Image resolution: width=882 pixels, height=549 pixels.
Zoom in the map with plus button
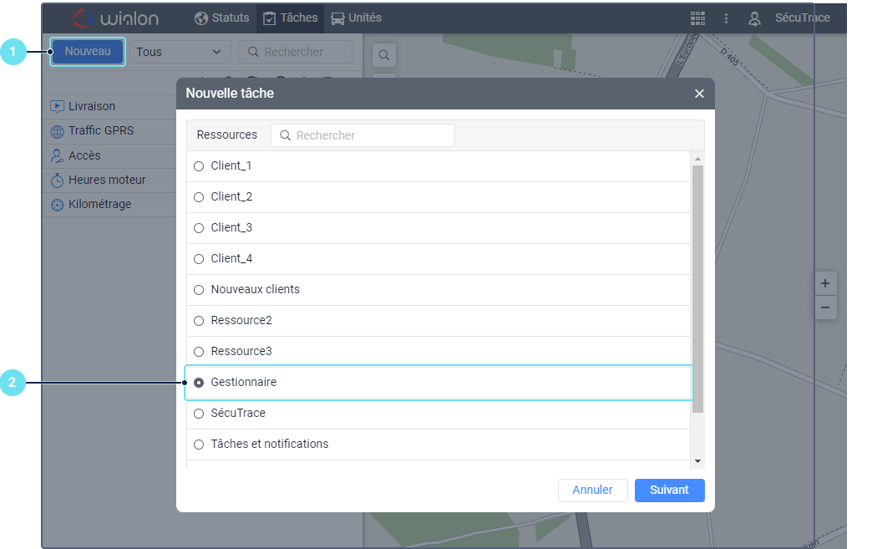click(825, 283)
